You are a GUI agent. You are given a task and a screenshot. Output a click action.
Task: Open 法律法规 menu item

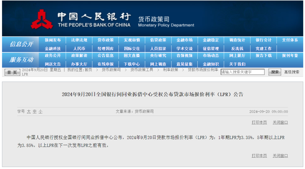(79, 40)
